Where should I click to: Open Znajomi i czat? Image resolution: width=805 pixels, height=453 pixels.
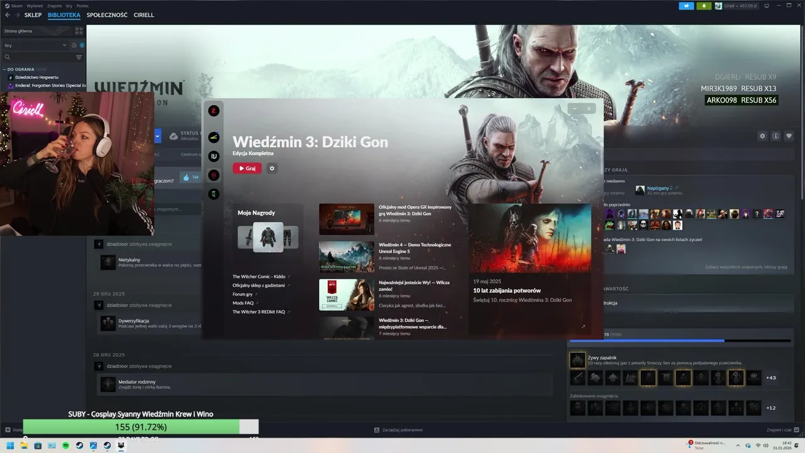[783, 430]
